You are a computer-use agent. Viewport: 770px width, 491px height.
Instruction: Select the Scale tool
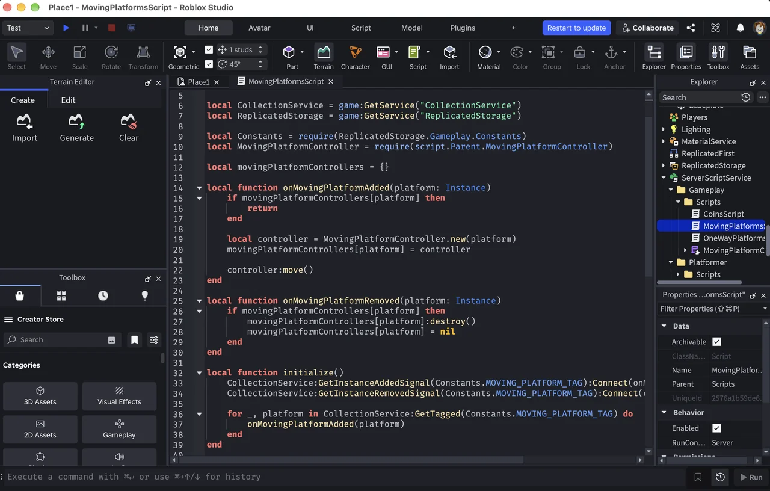[79, 57]
